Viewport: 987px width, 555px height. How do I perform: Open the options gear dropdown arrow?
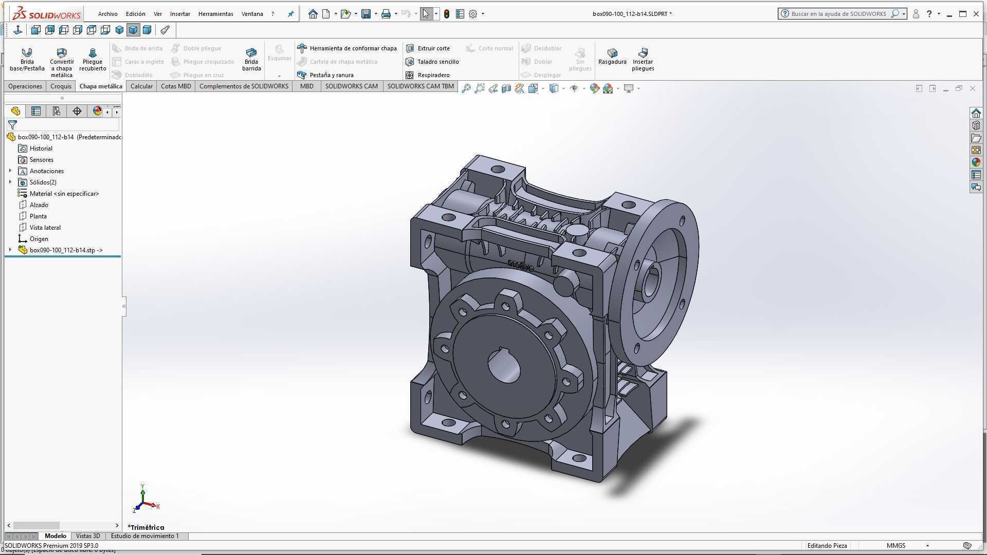[x=483, y=14]
